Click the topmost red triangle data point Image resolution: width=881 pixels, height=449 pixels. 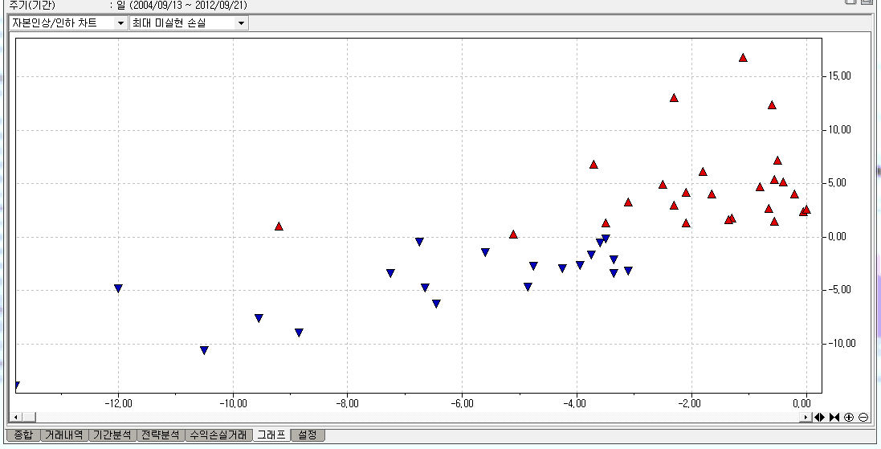click(x=743, y=58)
